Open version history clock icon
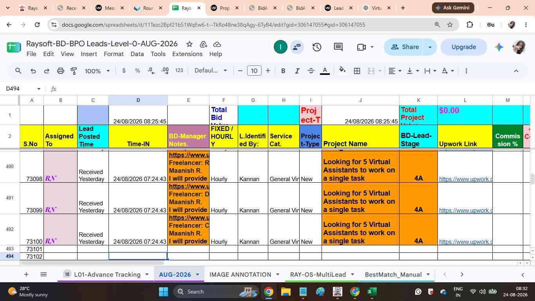535x301 pixels. (x=317, y=47)
